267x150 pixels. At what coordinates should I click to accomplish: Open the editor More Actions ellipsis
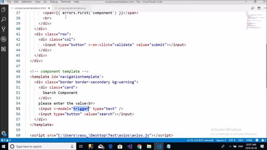(265, 8)
